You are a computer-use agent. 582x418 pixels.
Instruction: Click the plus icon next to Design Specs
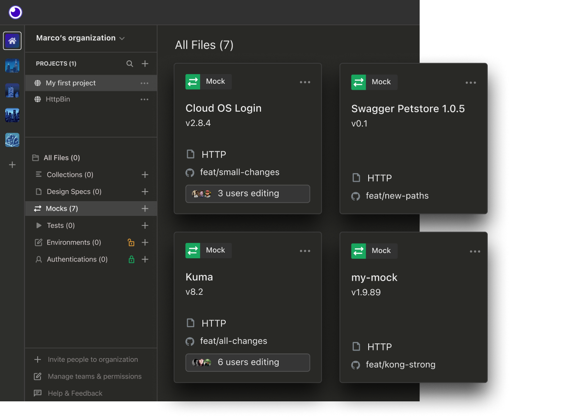(145, 191)
